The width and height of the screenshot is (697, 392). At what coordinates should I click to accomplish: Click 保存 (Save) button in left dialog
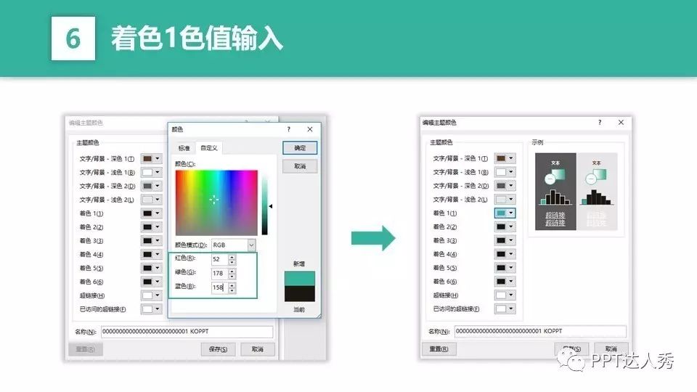pyautogui.click(x=218, y=349)
